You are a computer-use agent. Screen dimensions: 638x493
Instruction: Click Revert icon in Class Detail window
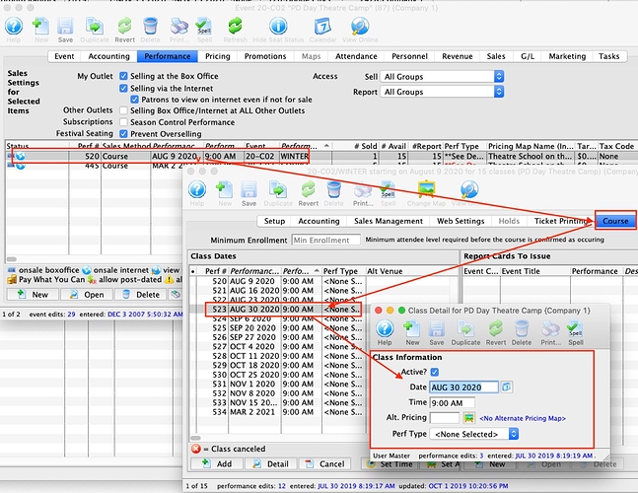[x=496, y=329]
